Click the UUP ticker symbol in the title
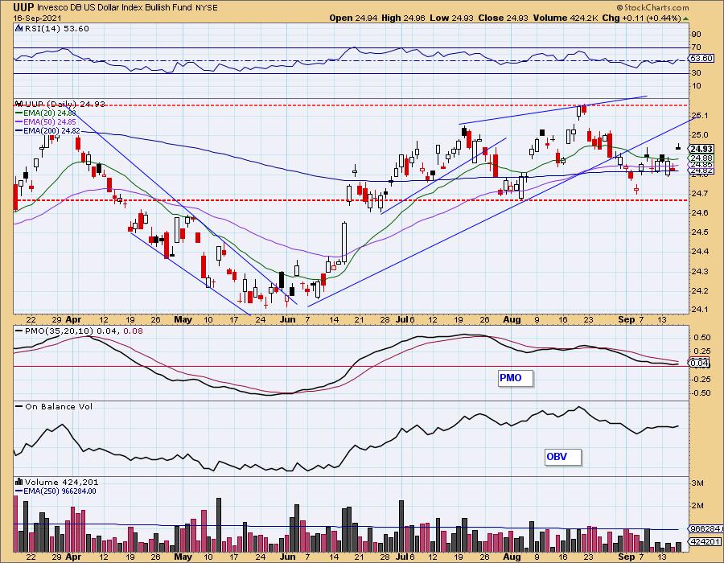The image size is (724, 563). [x=23, y=7]
